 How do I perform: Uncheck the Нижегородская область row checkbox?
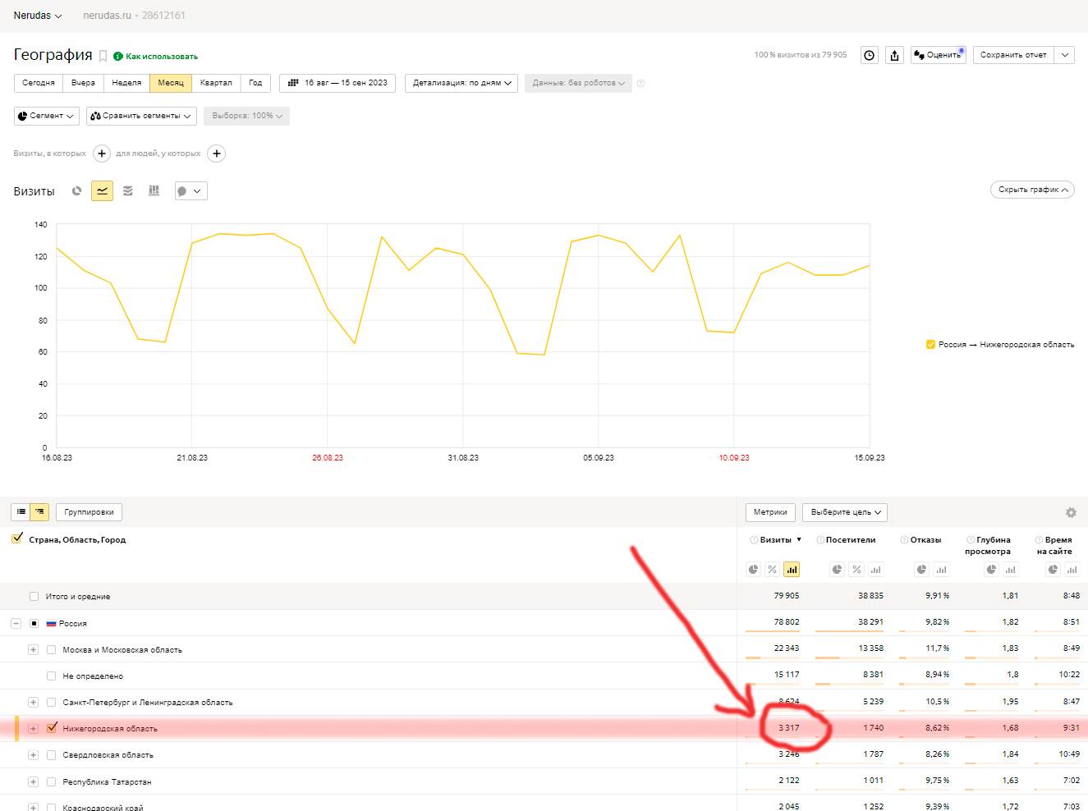(52, 728)
